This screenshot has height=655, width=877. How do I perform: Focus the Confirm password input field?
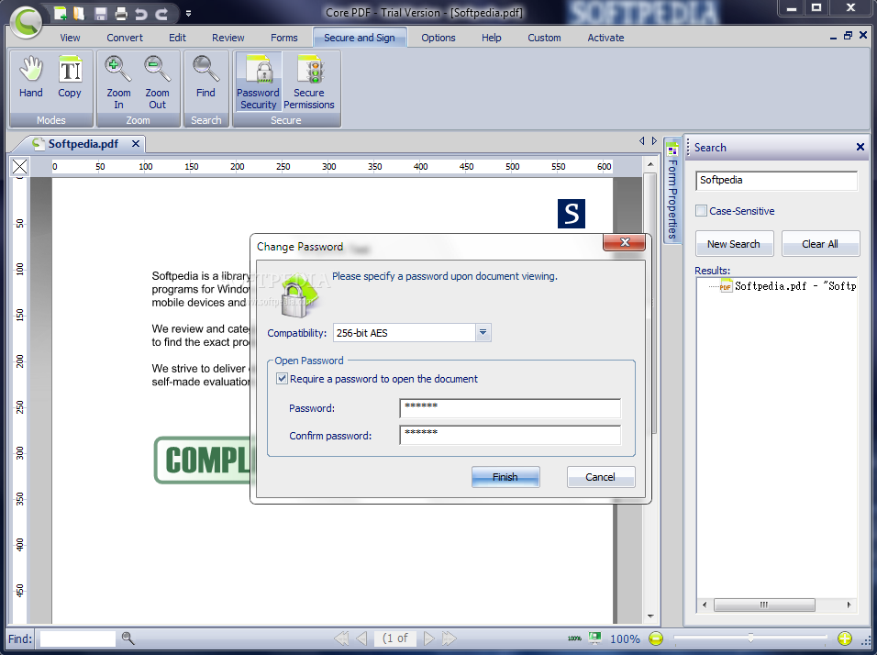click(510, 435)
